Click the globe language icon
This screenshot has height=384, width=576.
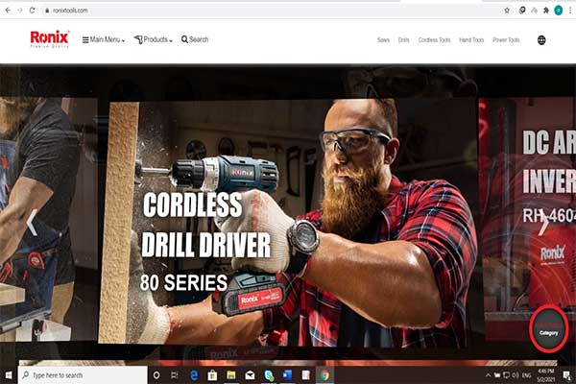[x=541, y=40]
